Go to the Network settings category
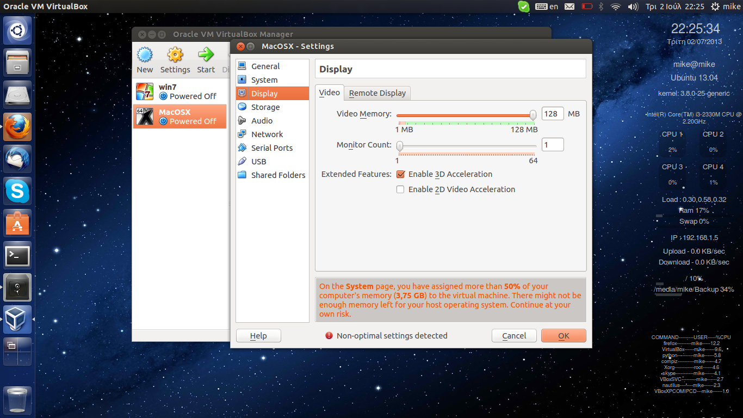The height and width of the screenshot is (418, 743). (267, 134)
